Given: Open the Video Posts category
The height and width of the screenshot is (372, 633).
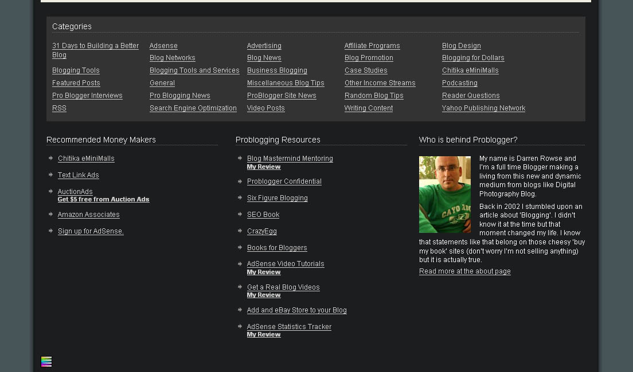Looking at the screenshot, I should click(265, 108).
